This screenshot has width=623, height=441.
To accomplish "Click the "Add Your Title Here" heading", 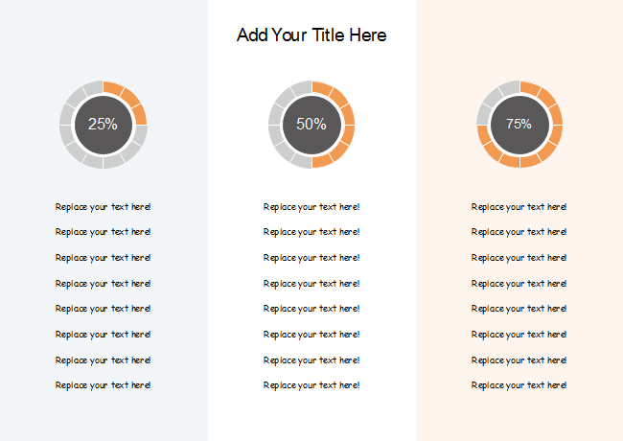I will (311, 35).
